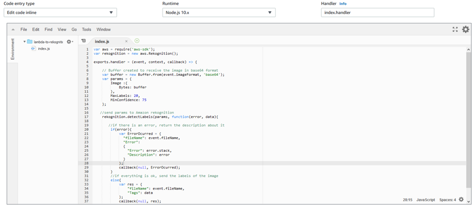Image resolution: width=472 pixels, height=205 pixels.
Task: Close the index.js tab
Action: coord(126,41)
